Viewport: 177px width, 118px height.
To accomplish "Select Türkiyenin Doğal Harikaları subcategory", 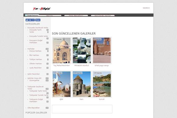I will pos(36,101).
